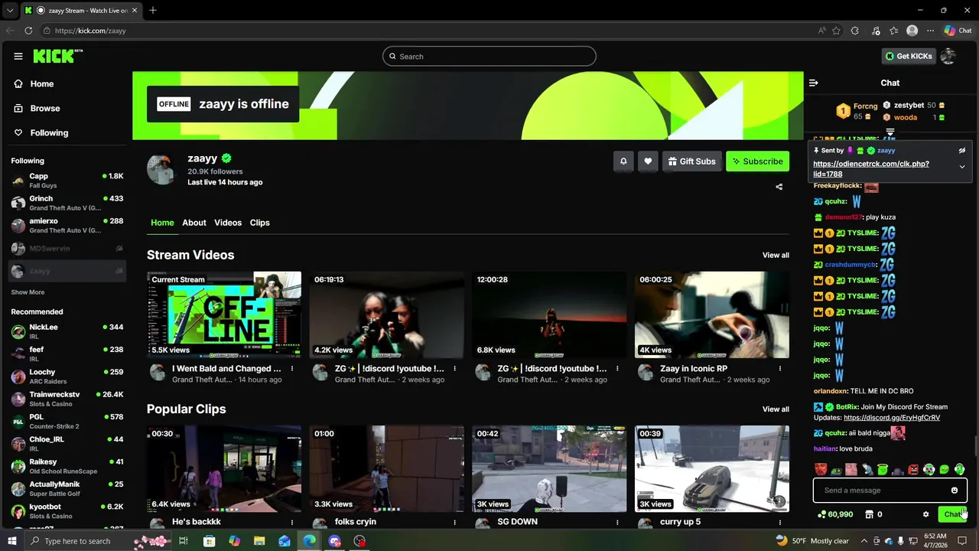Viewport: 979px width, 551px height.
Task: Open the 06:19:13 stream video thumbnail
Action: point(386,315)
